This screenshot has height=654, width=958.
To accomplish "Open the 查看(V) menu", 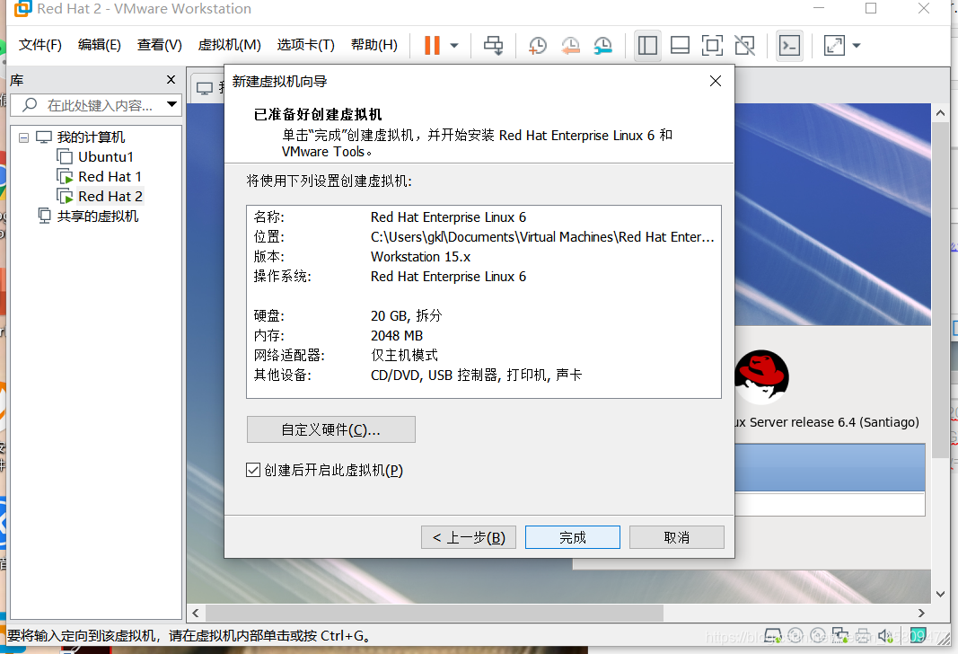I will (159, 45).
